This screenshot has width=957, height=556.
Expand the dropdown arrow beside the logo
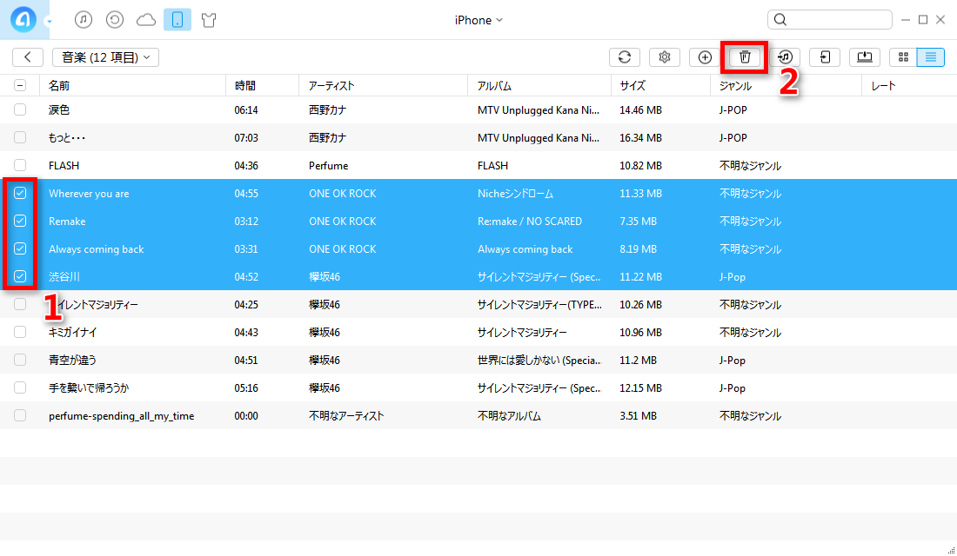pyautogui.click(x=49, y=22)
